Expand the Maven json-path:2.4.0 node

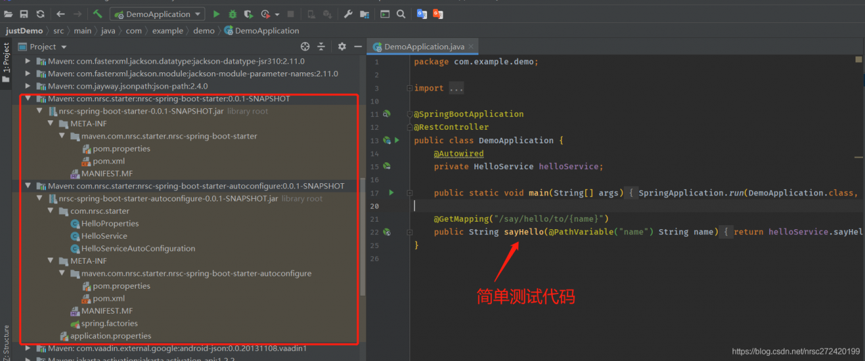pos(28,86)
